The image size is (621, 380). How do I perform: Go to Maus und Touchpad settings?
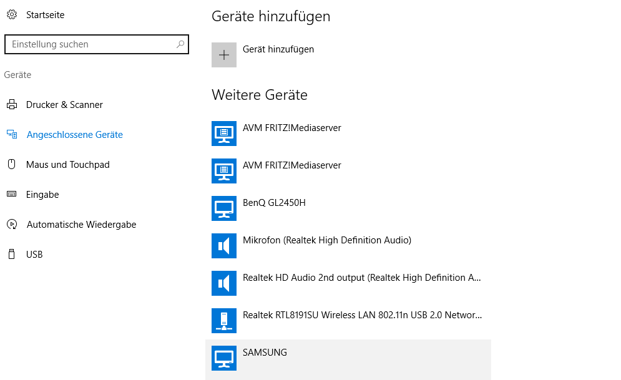68,165
